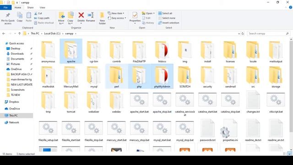The width and height of the screenshot is (293, 165).
Task: Switch to details view in status bar
Action: [x=285, y=154]
